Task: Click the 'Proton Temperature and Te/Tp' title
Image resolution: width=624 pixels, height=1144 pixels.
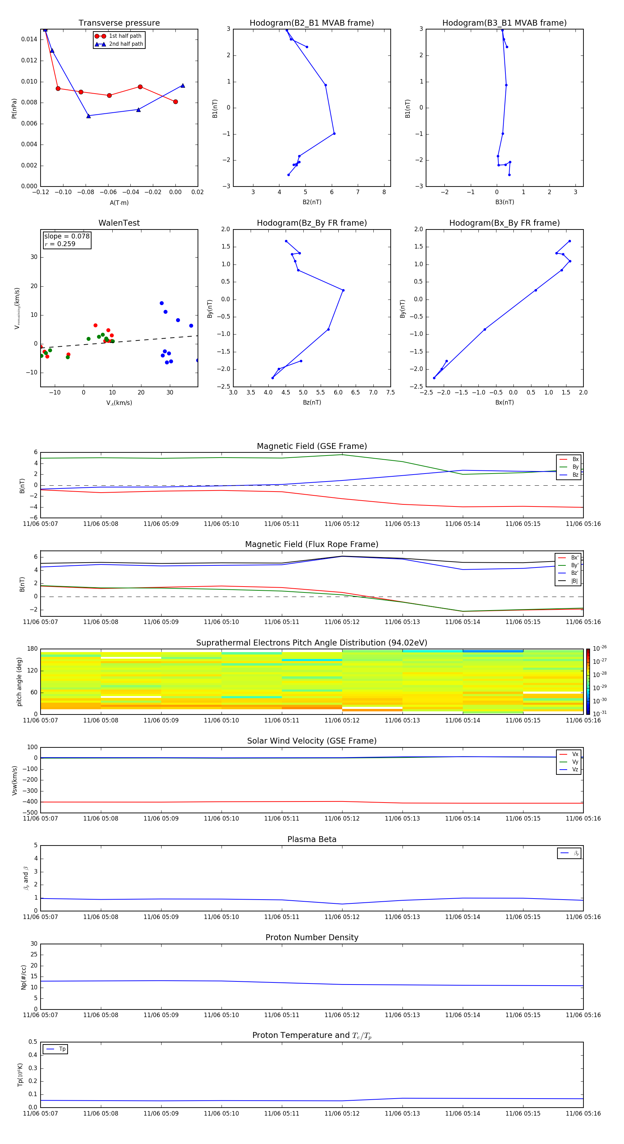Action: 311,1035
